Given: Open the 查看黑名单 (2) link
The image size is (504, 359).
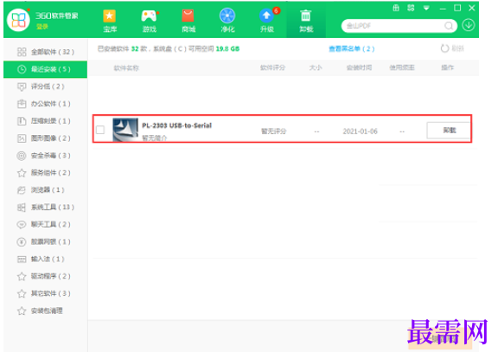Looking at the screenshot, I should coord(351,49).
